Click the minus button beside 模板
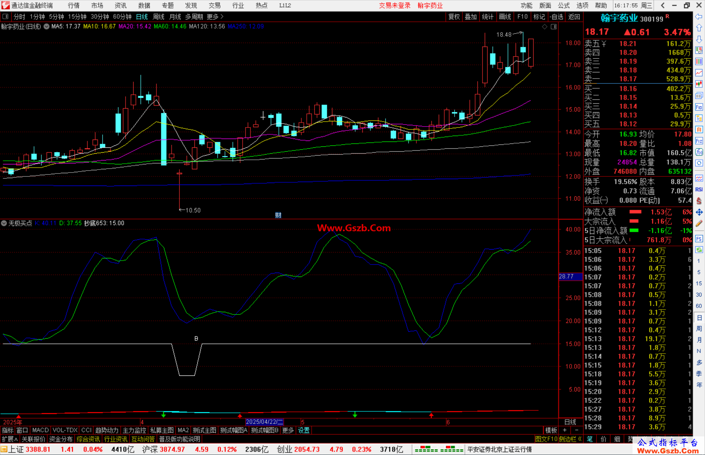Viewport: 705px width, 455px height. tap(577, 430)
